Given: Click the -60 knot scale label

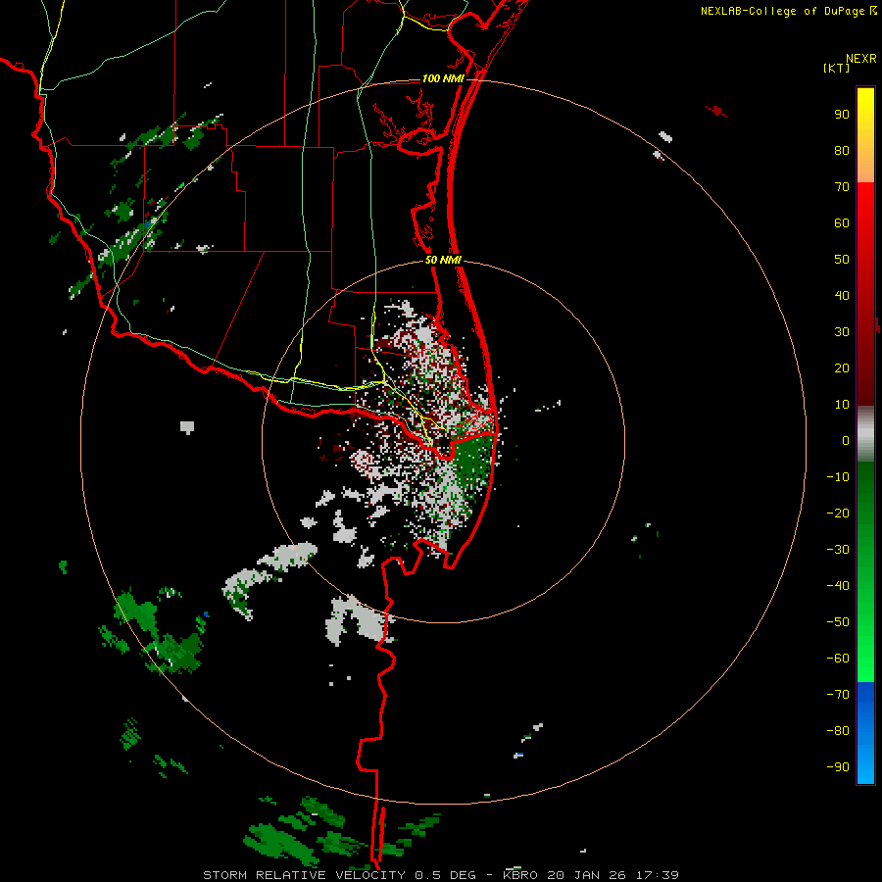Looking at the screenshot, I should (838, 659).
